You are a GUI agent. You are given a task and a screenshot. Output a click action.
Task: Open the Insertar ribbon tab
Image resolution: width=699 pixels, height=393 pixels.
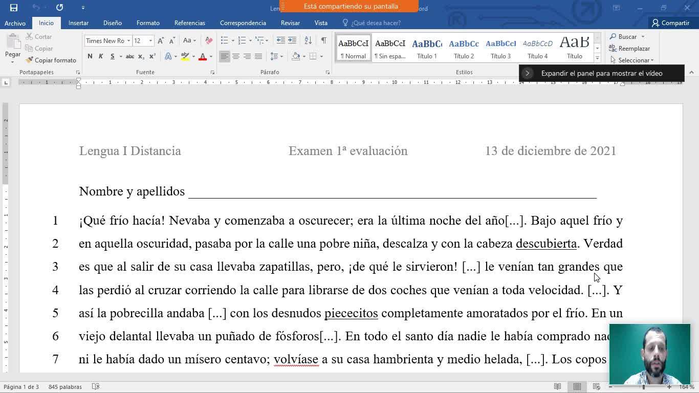point(78,23)
